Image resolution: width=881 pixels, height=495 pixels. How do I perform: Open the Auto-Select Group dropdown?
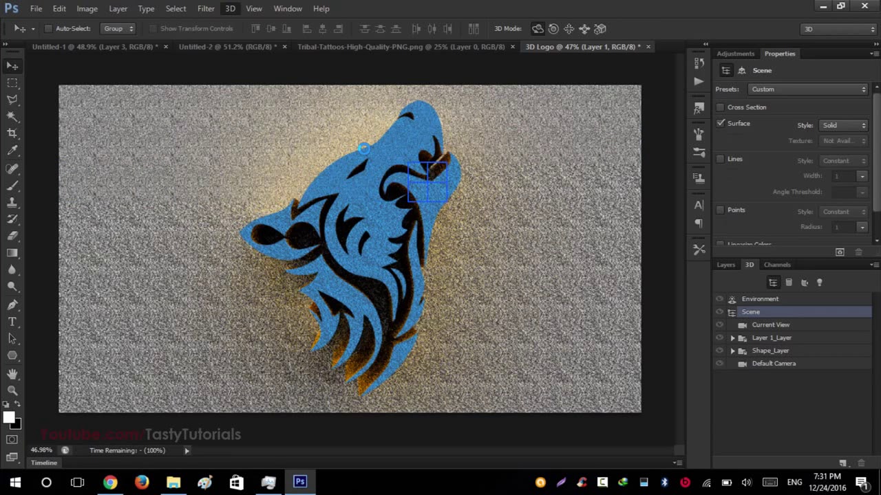(x=118, y=29)
